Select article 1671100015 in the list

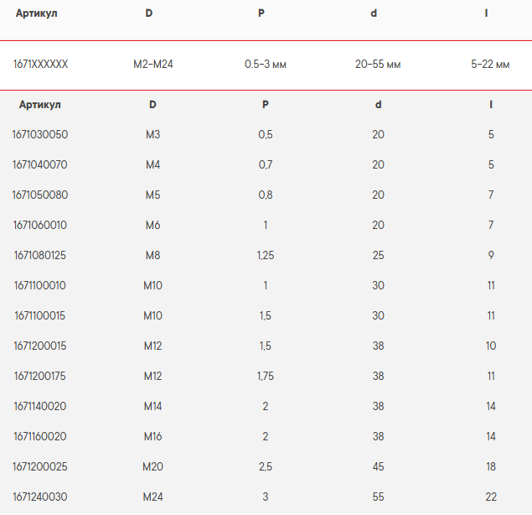point(39,315)
